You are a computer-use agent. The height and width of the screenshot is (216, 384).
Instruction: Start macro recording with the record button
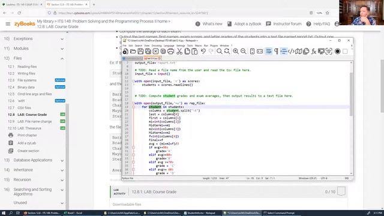[337, 51]
